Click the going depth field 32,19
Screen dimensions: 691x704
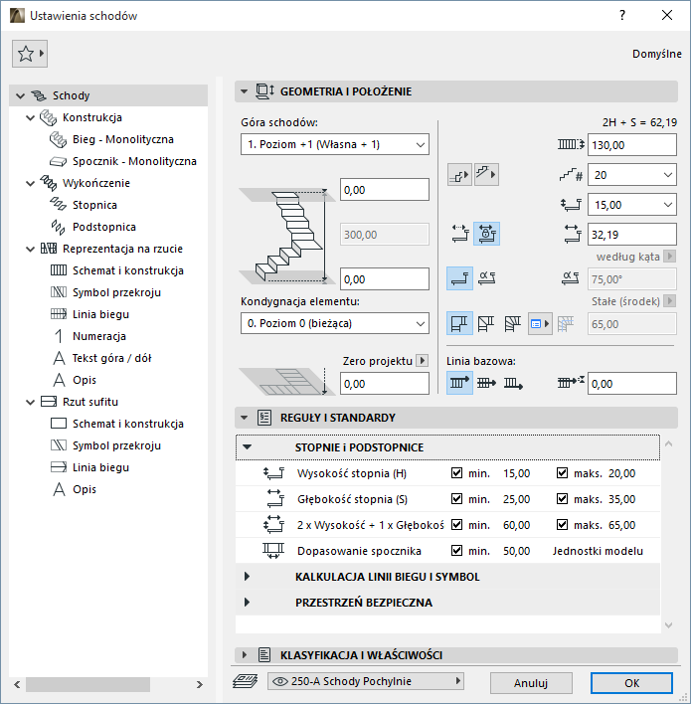pyautogui.click(x=631, y=235)
